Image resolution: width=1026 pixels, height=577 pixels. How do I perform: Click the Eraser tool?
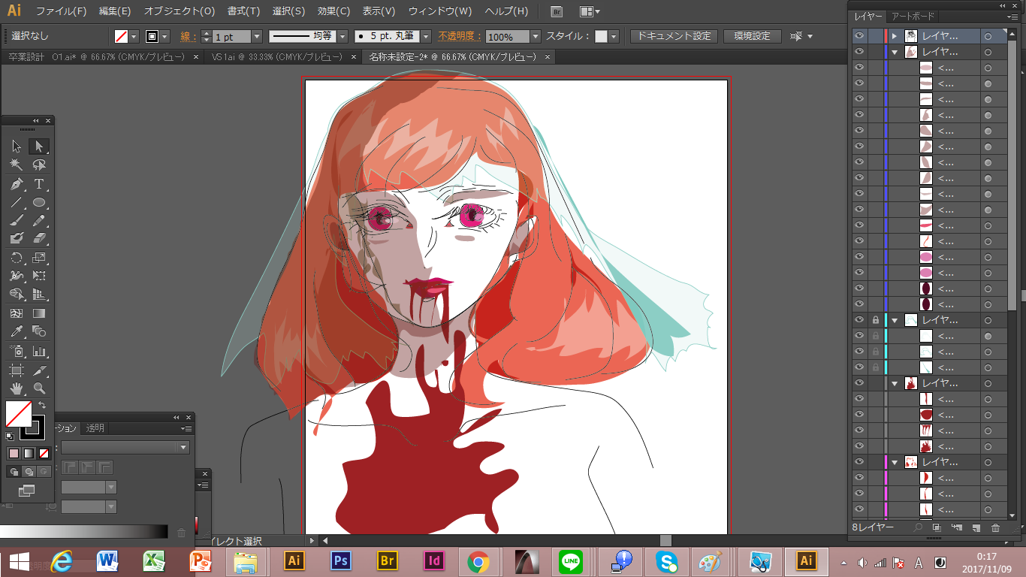pos(39,239)
